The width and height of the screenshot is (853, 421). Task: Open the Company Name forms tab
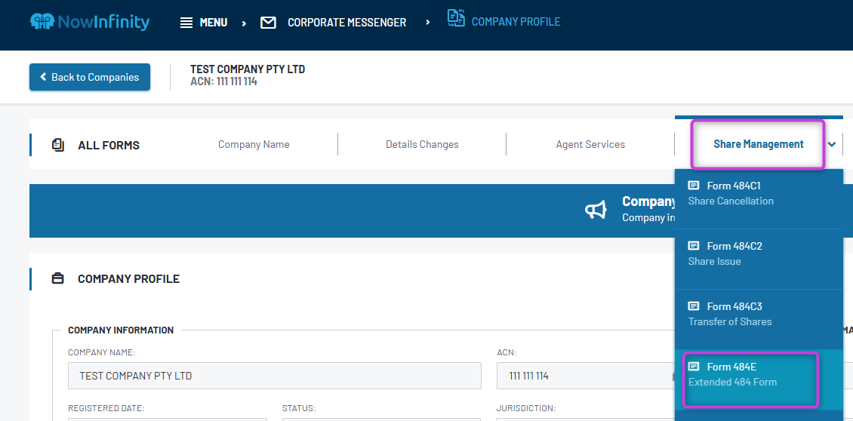click(254, 144)
